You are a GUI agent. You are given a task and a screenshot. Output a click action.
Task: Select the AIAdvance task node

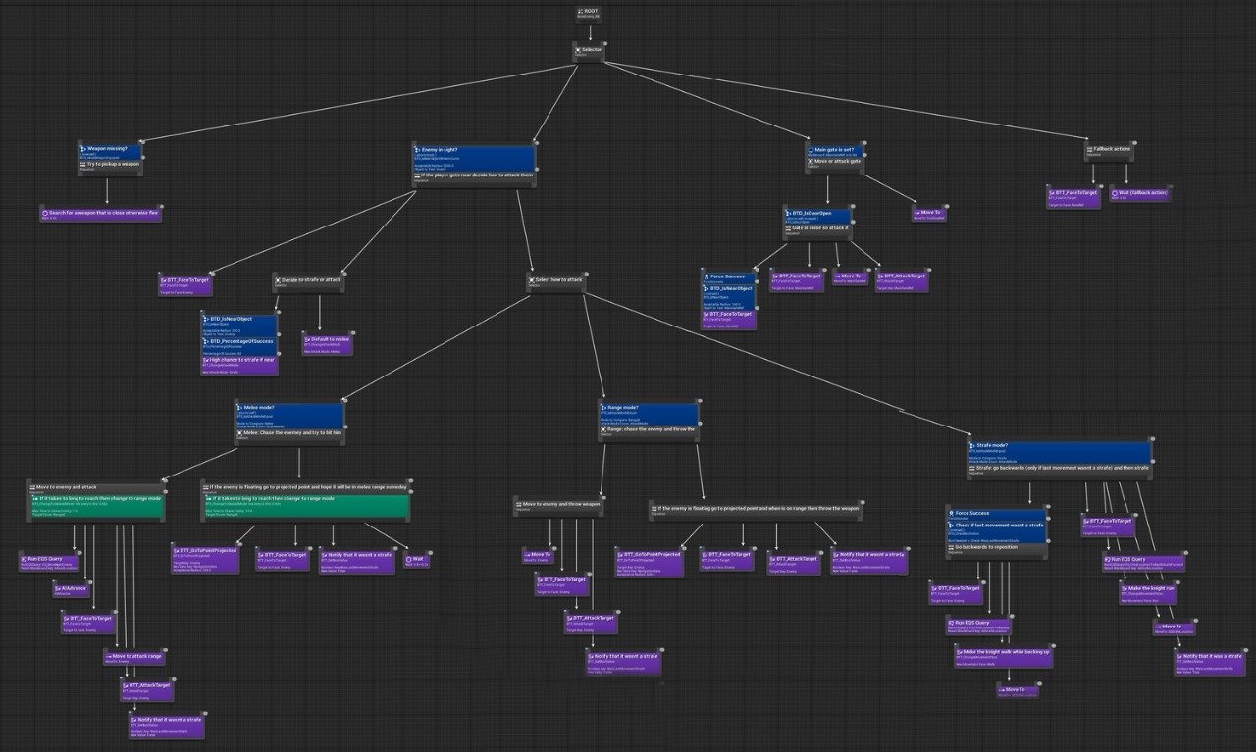pos(71,589)
